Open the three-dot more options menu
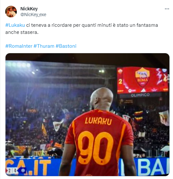This screenshot has width=173, height=179. click(x=167, y=9)
